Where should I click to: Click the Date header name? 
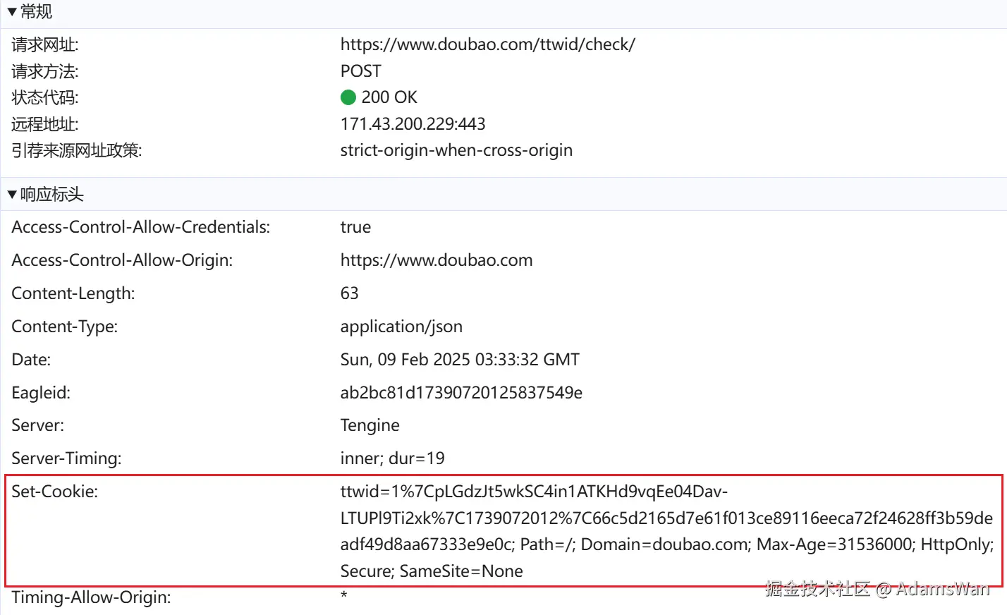click(31, 360)
